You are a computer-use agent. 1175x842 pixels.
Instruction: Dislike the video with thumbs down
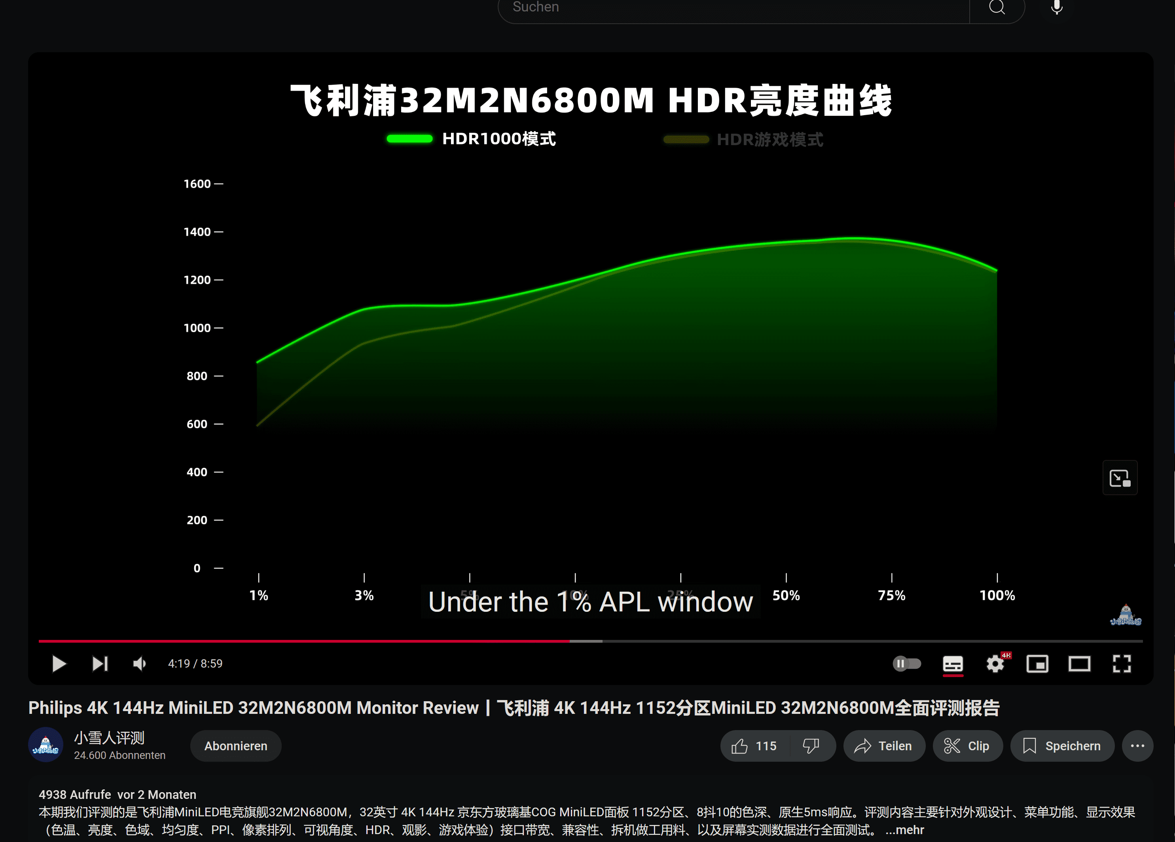pos(811,746)
